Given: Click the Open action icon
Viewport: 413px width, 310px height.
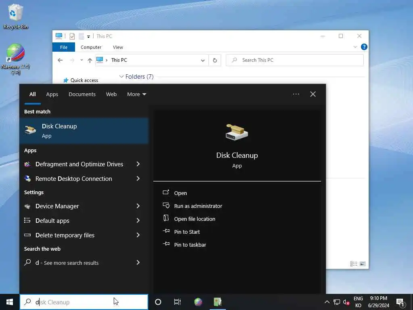Looking at the screenshot, I should click(166, 193).
